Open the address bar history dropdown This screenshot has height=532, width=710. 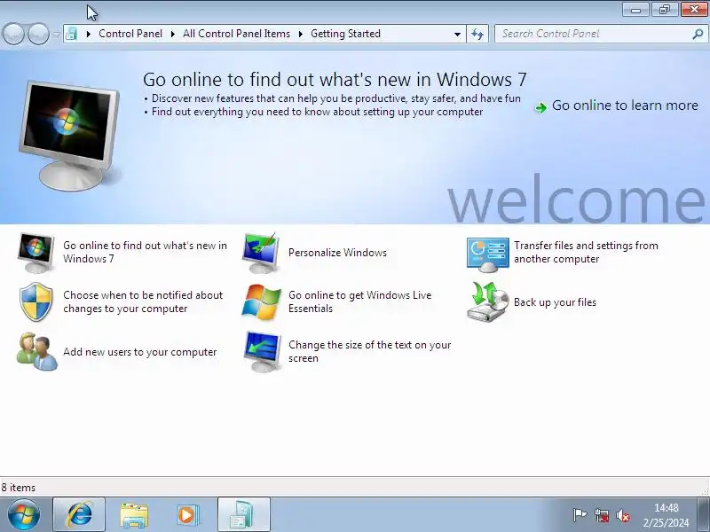pyautogui.click(x=457, y=34)
